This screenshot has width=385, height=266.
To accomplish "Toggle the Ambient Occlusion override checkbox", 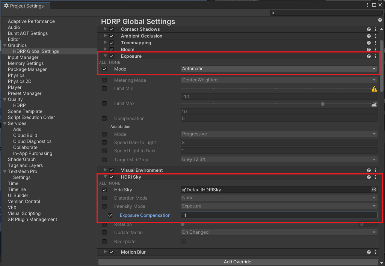I will tap(112, 36).
